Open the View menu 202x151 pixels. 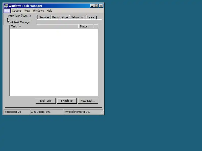(x=27, y=11)
